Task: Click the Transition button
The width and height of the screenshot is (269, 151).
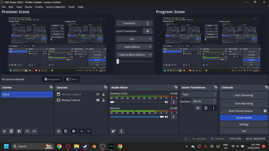Action: (129, 23)
